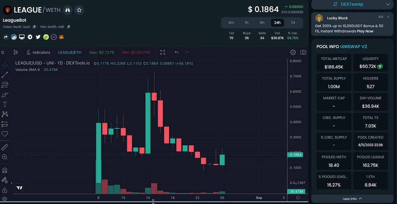Toggle lock all drawing tools

5,190
